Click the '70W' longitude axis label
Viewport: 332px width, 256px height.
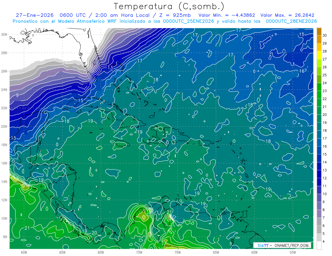coord(178,252)
